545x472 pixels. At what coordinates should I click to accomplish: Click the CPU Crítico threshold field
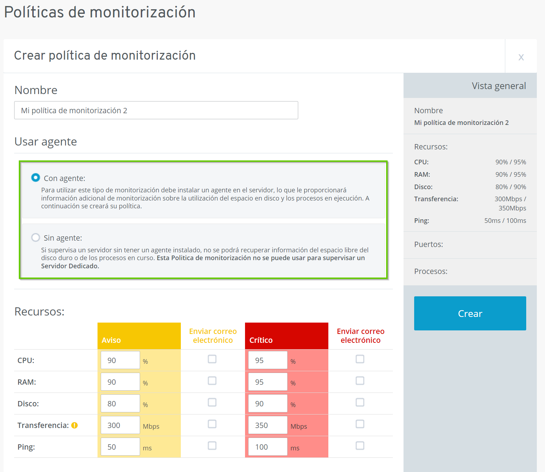(x=268, y=360)
